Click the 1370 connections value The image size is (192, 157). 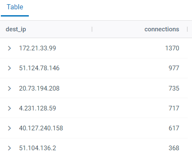(x=172, y=48)
